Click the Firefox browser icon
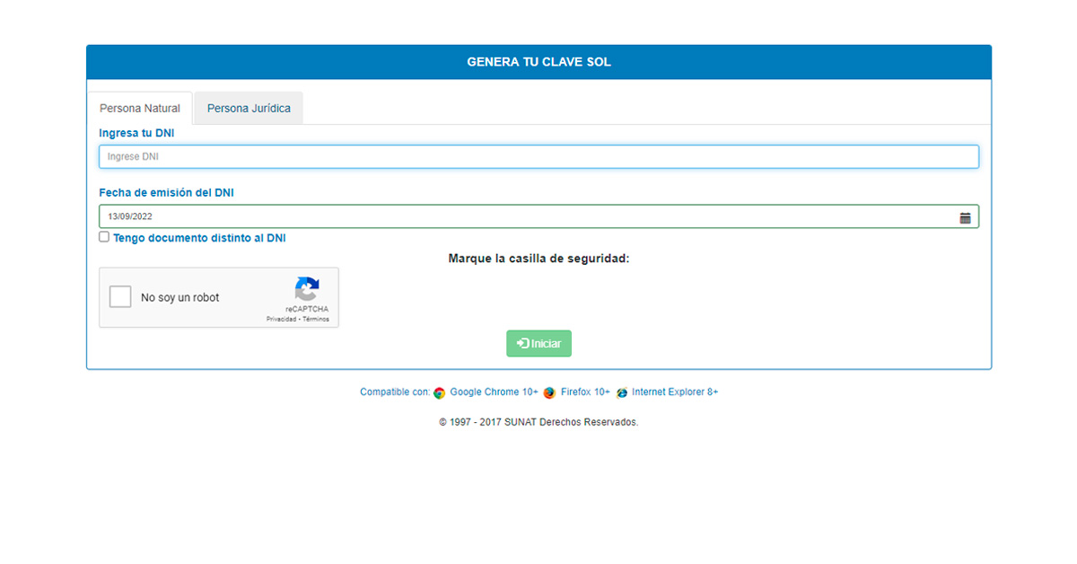The image size is (1077, 564). tap(548, 392)
